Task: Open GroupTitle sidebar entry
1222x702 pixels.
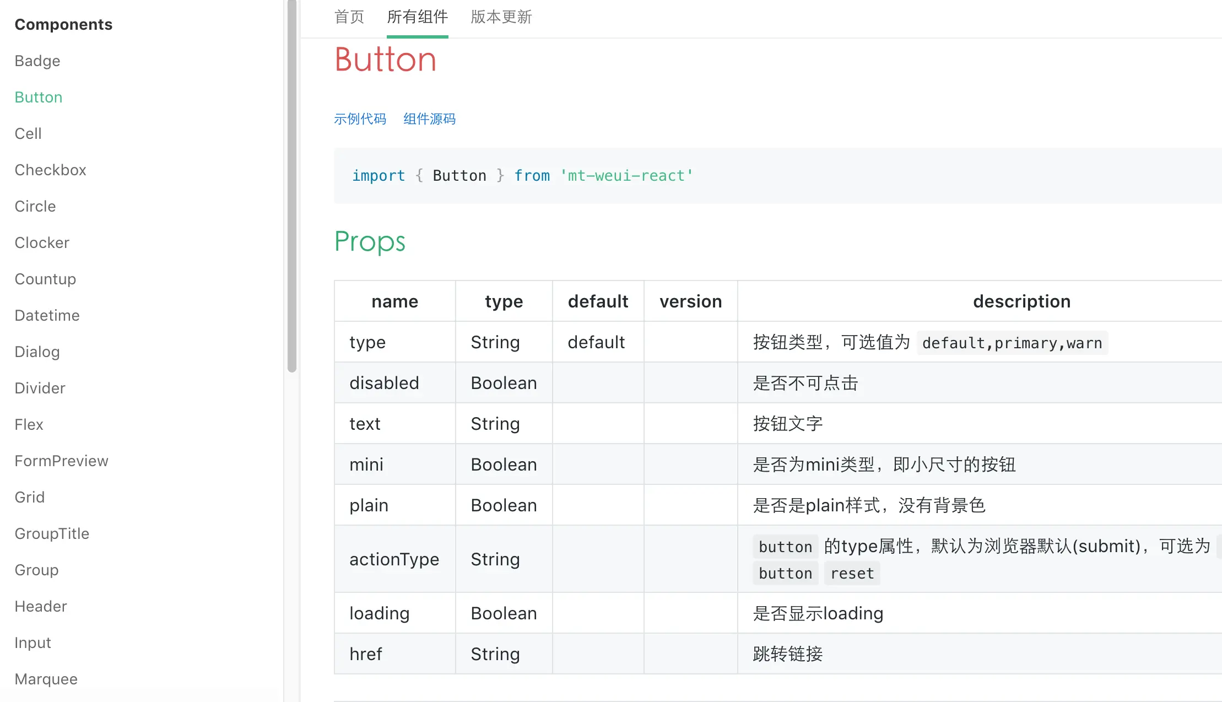Action: (x=52, y=533)
